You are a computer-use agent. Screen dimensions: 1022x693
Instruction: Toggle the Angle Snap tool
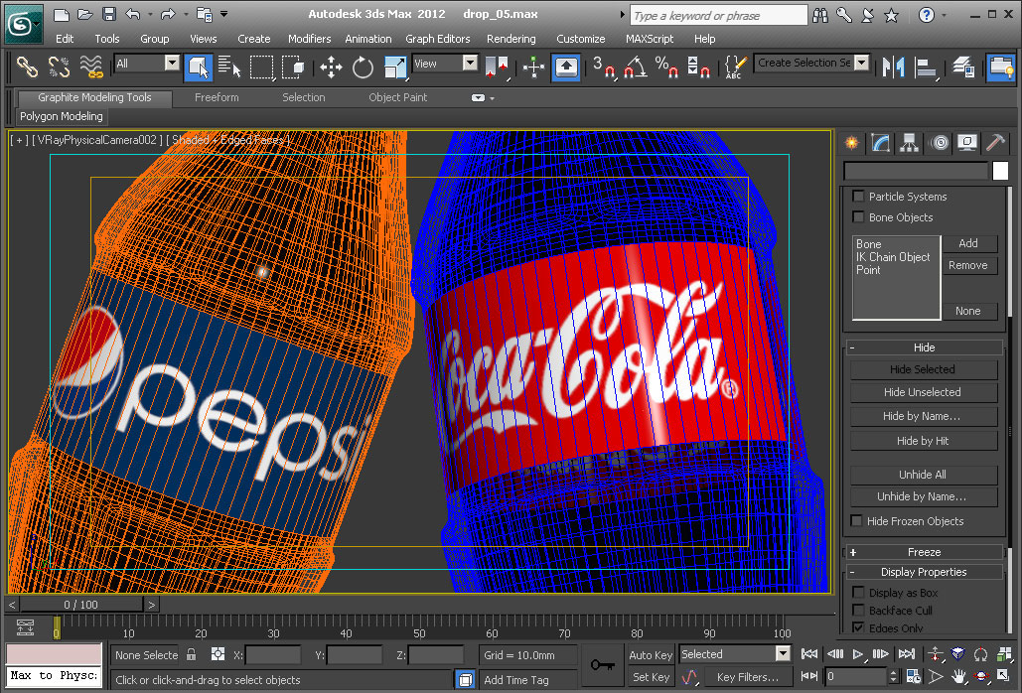click(636, 67)
